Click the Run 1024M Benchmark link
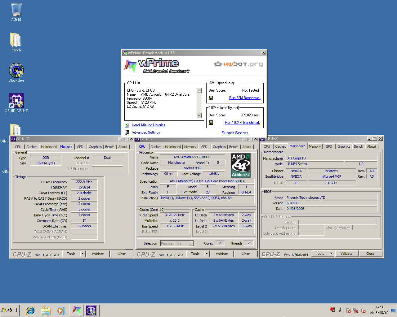 (242, 123)
